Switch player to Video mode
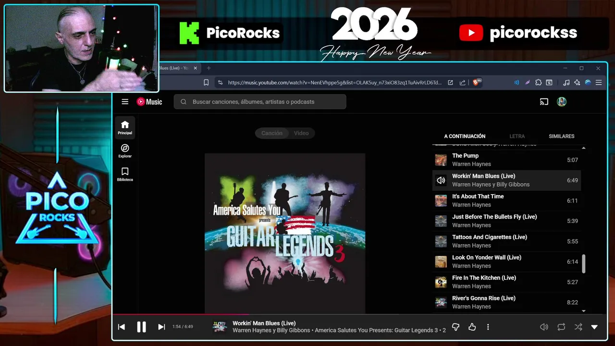 coord(301,133)
